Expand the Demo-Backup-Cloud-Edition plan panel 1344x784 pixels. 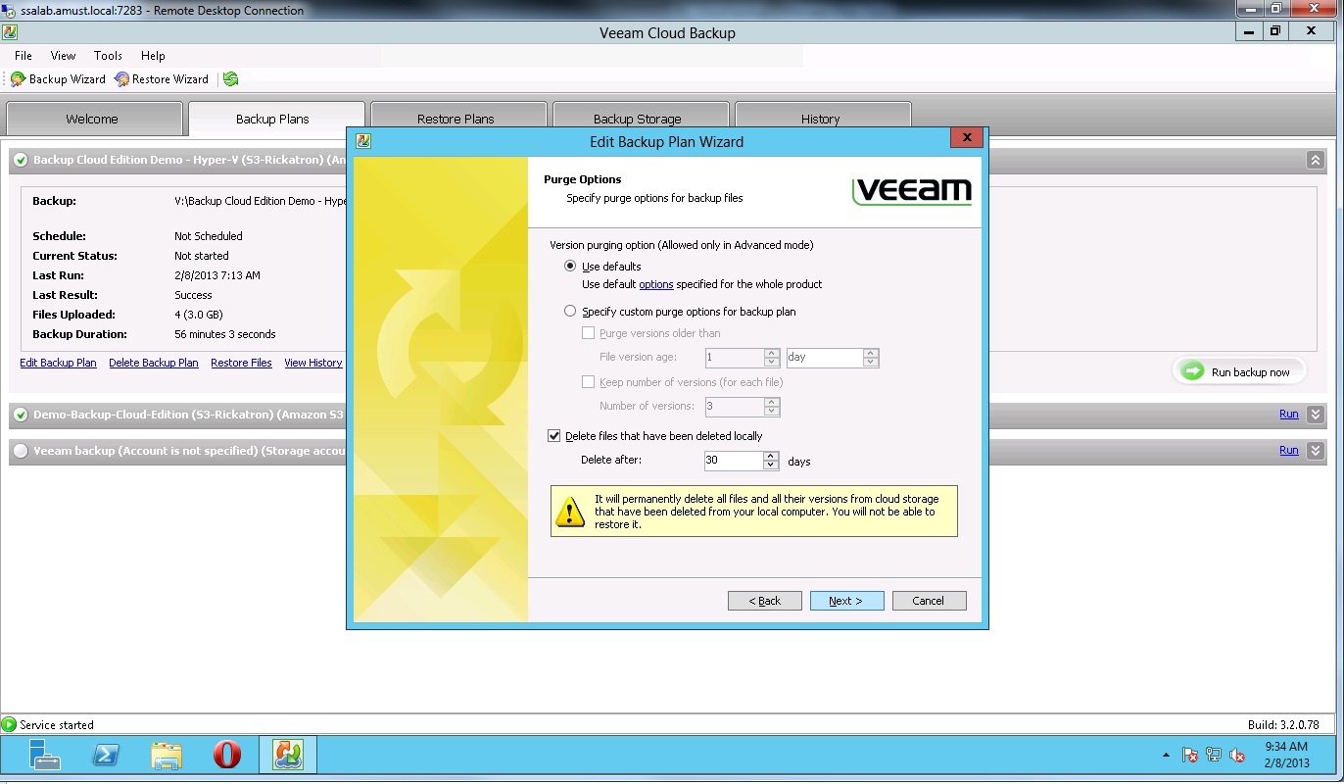click(x=1316, y=415)
